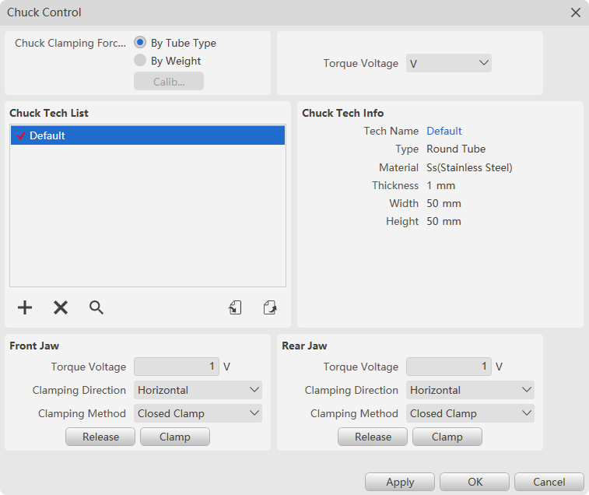Click the Chuck Tech List heading

pyautogui.click(x=49, y=113)
